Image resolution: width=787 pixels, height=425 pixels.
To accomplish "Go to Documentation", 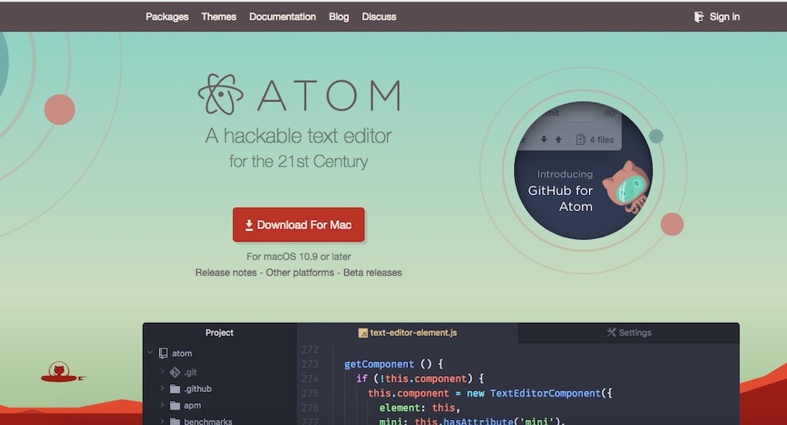I will [283, 17].
